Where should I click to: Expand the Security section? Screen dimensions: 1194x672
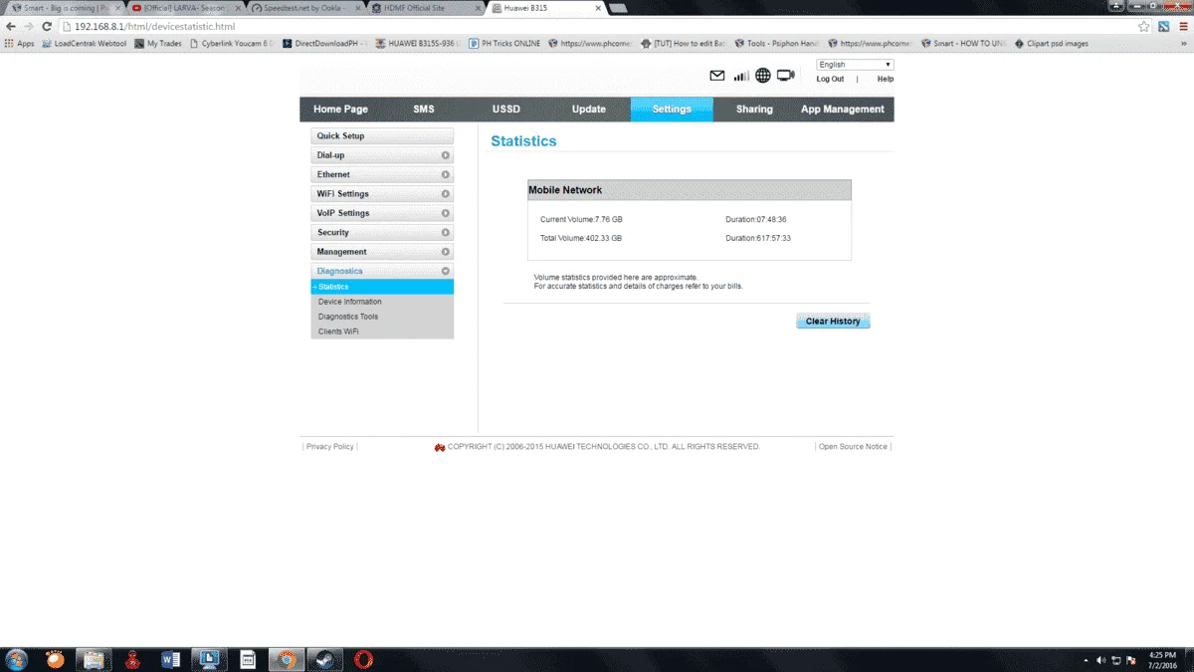coord(382,232)
